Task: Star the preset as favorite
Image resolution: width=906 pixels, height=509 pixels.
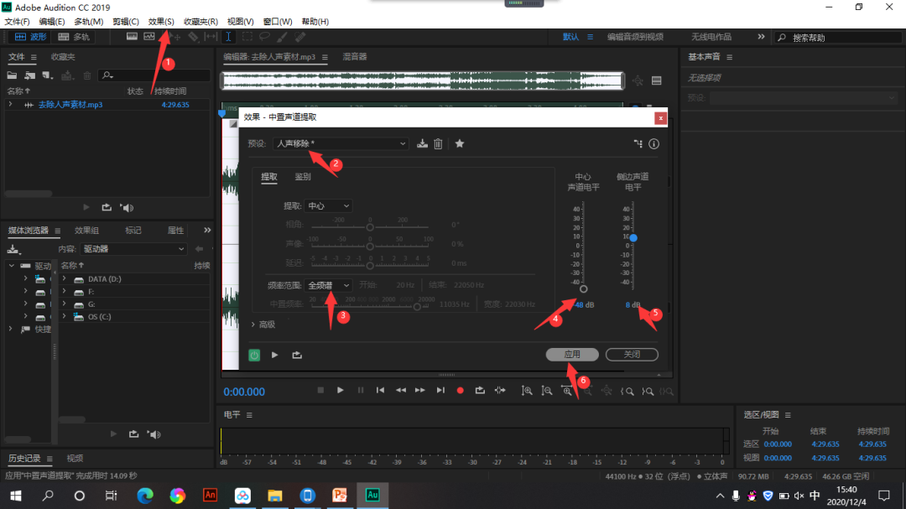Action: pos(460,144)
